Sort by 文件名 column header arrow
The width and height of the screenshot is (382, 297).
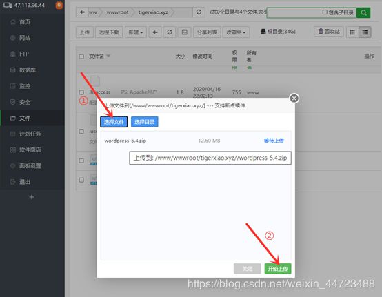pos(108,56)
